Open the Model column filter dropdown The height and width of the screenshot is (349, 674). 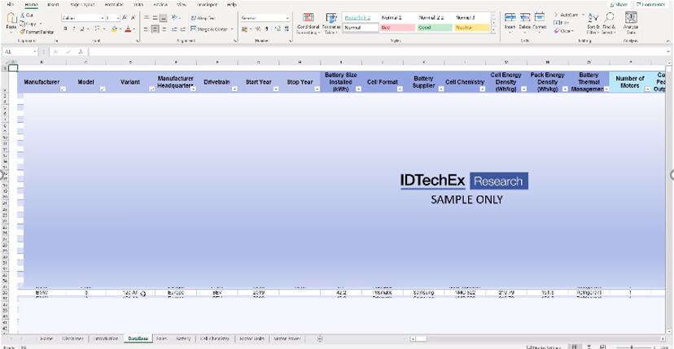[x=103, y=89]
